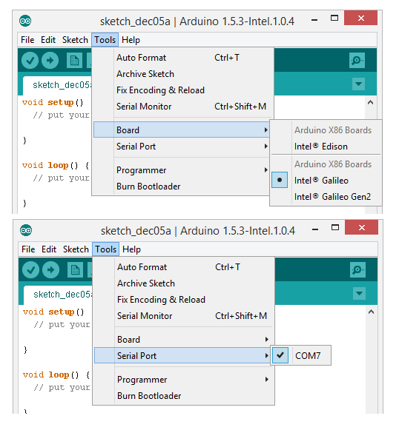Click 'void loop()' code line in top window
399x430 pixels.
(56, 165)
